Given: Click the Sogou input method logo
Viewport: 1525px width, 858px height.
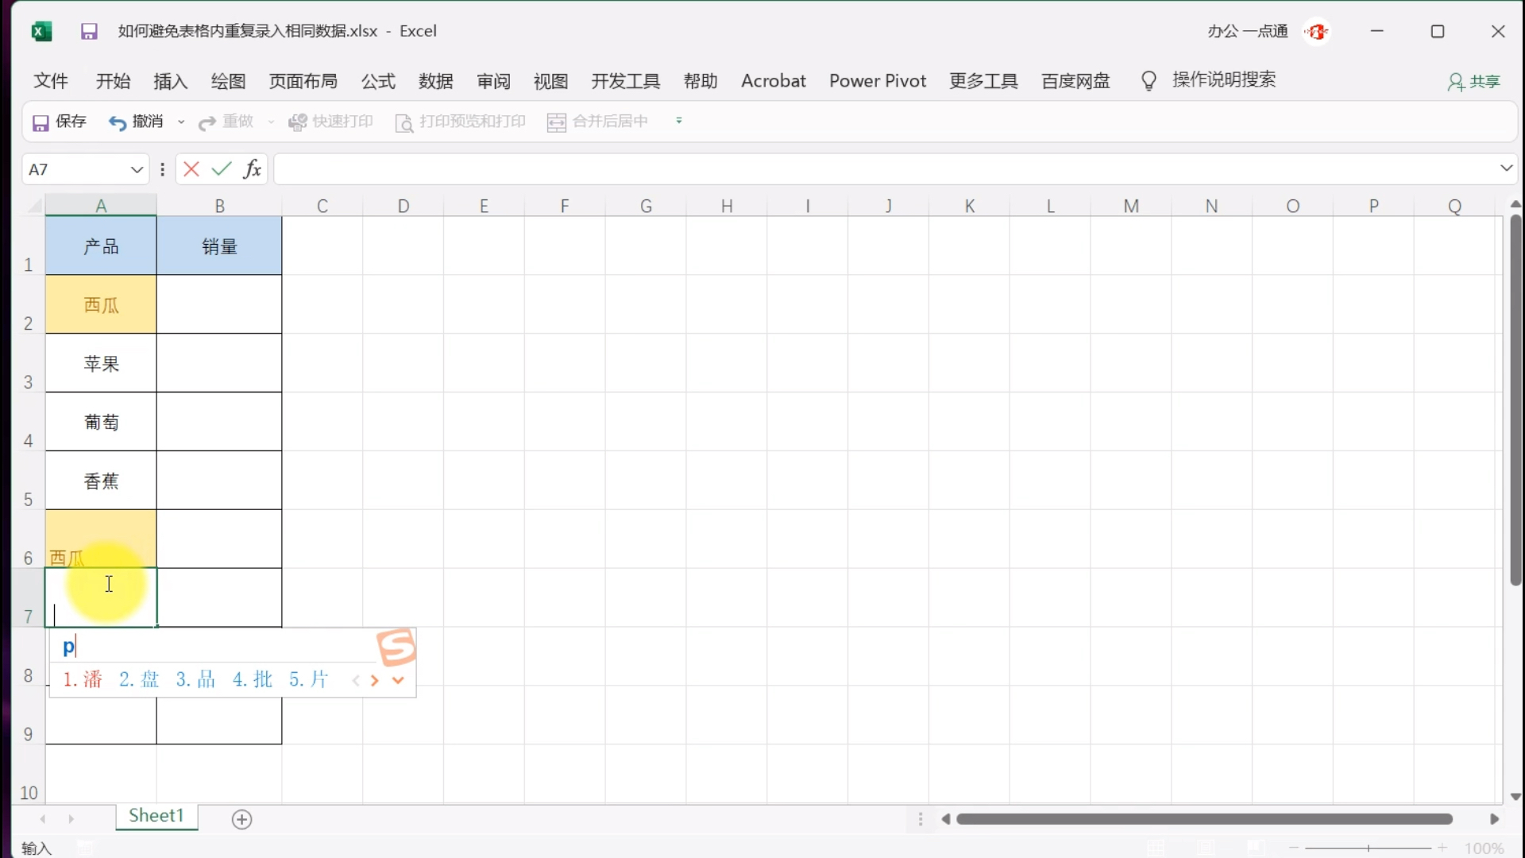Looking at the screenshot, I should pyautogui.click(x=396, y=647).
